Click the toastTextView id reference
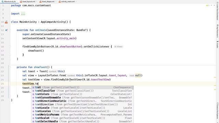Screen dimensions: 219x123 click(x=100, y=80)
